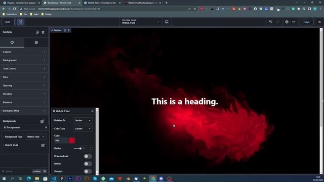
Task: Expand the Background settings group
Action: click(x=24, y=60)
